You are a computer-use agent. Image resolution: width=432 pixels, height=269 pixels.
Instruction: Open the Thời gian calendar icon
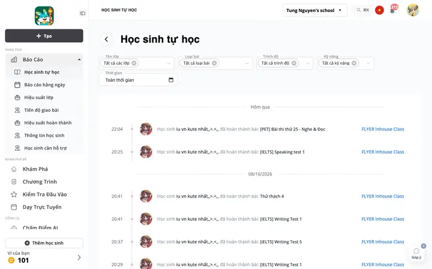coord(171,80)
